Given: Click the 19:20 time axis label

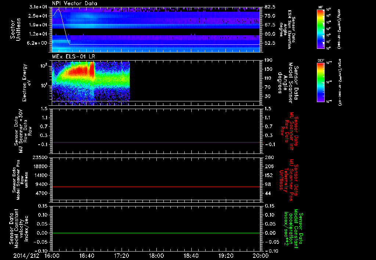Looking at the screenshot, I should pyautogui.click(x=226, y=256).
